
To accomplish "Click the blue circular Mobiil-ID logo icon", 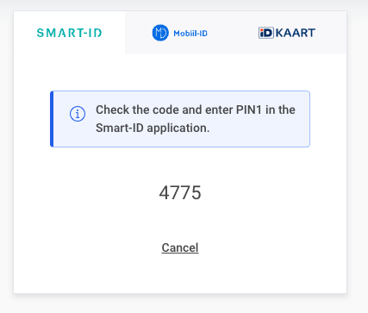I will [x=160, y=33].
